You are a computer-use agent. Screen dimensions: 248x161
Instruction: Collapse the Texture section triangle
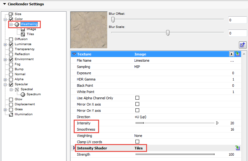[74, 54]
